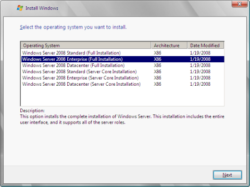Viewport: 250px width, 187px height.
Task: Sort list by Architecture column header
Action: pos(169,45)
